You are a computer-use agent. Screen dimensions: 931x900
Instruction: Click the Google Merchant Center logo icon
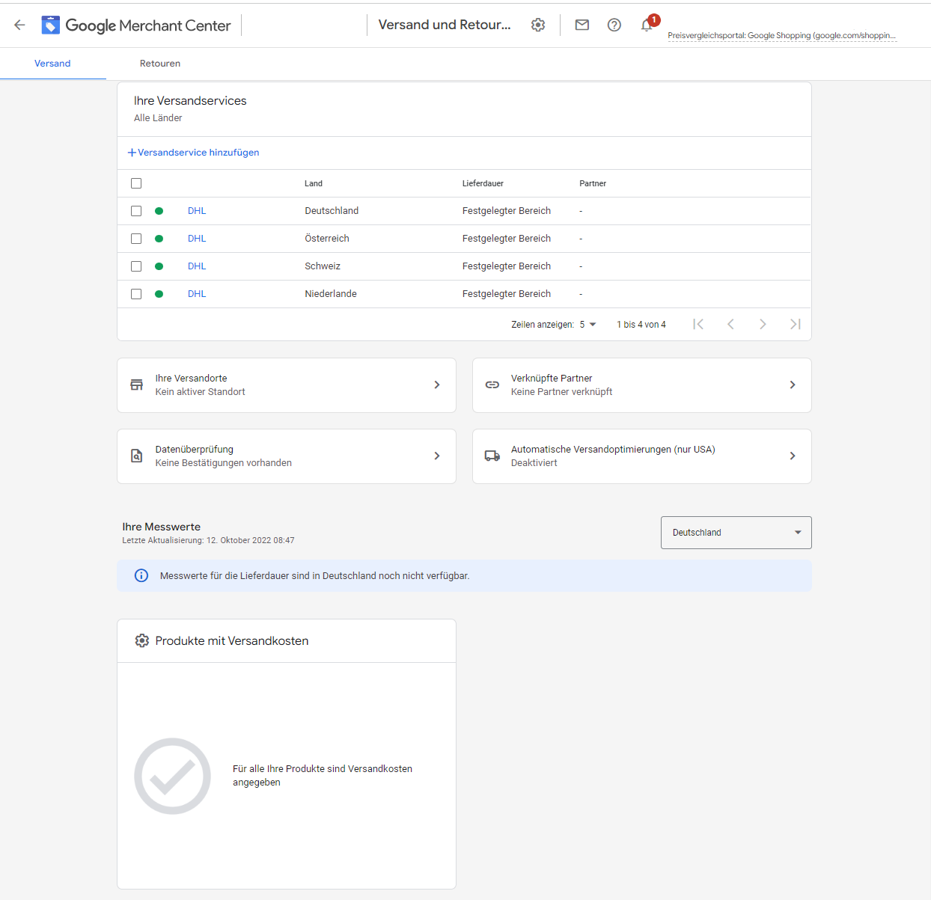[50, 25]
